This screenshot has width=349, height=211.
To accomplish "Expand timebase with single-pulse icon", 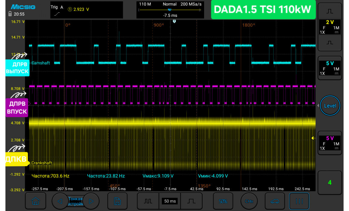I will (x=191, y=201).
